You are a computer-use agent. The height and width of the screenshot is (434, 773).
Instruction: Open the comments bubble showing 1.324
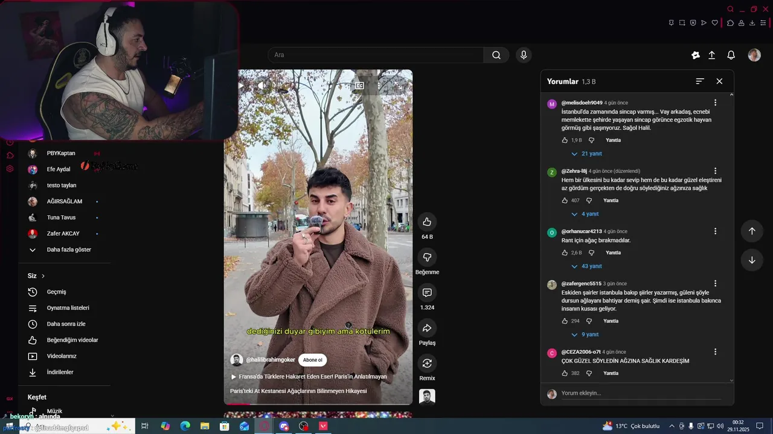click(427, 293)
